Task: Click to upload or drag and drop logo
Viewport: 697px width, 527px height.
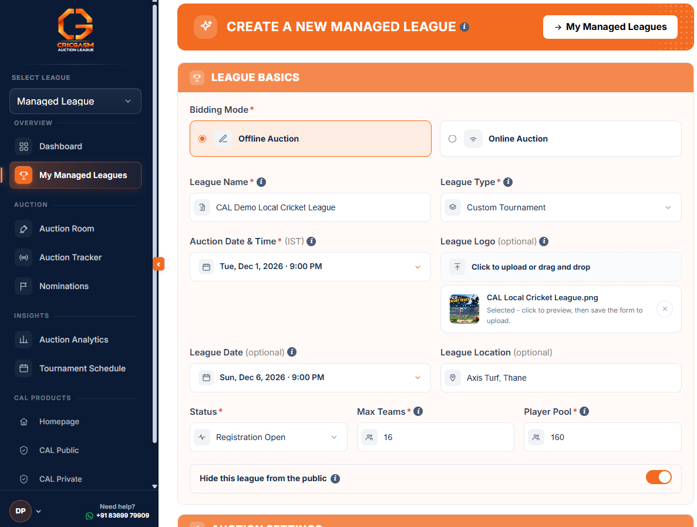Action: (561, 267)
